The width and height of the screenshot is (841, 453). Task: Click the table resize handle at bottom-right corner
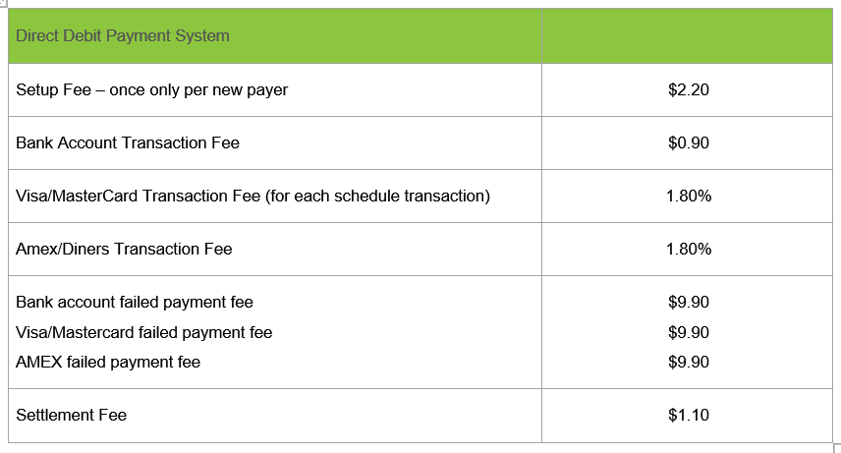pos(836,447)
